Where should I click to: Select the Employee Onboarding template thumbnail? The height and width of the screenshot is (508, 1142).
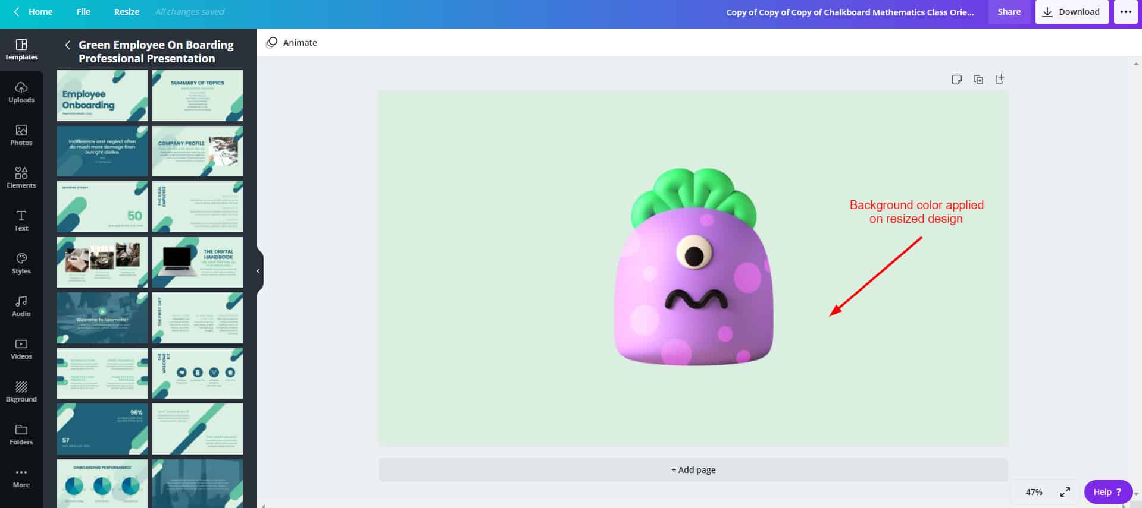(x=102, y=96)
